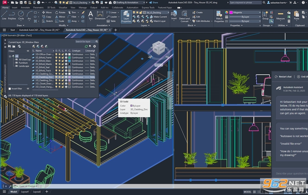
Task: Switch to the Annotate ribbon tab
Action: tap(25, 7)
